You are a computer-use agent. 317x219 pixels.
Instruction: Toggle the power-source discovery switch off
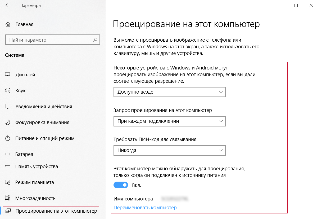point(121,185)
